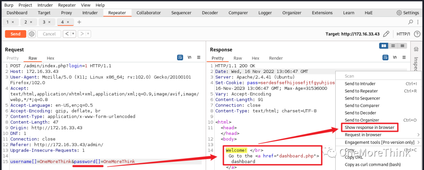This screenshot has height=170, width=424.
Task: Switch to the Proxy tab
Action: tap(66, 13)
